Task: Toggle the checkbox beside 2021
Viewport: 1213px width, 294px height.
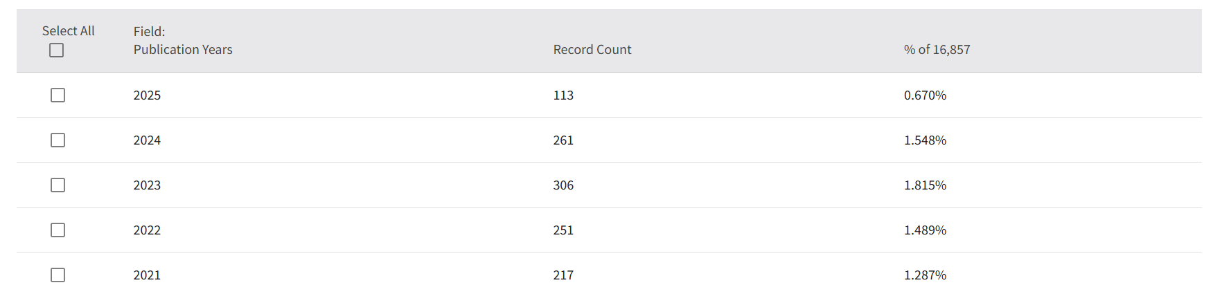Action: tap(58, 275)
